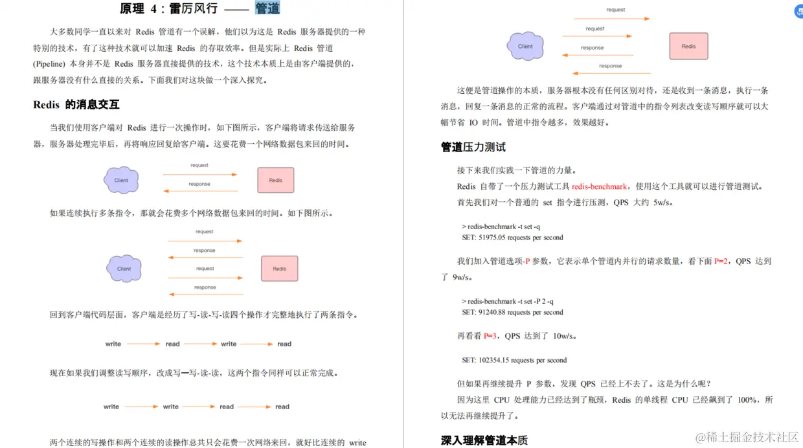Click the heading 'Redis 的消息交互'
Image resolution: width=803 pixels, height=448 pixels.
(76, 104)
